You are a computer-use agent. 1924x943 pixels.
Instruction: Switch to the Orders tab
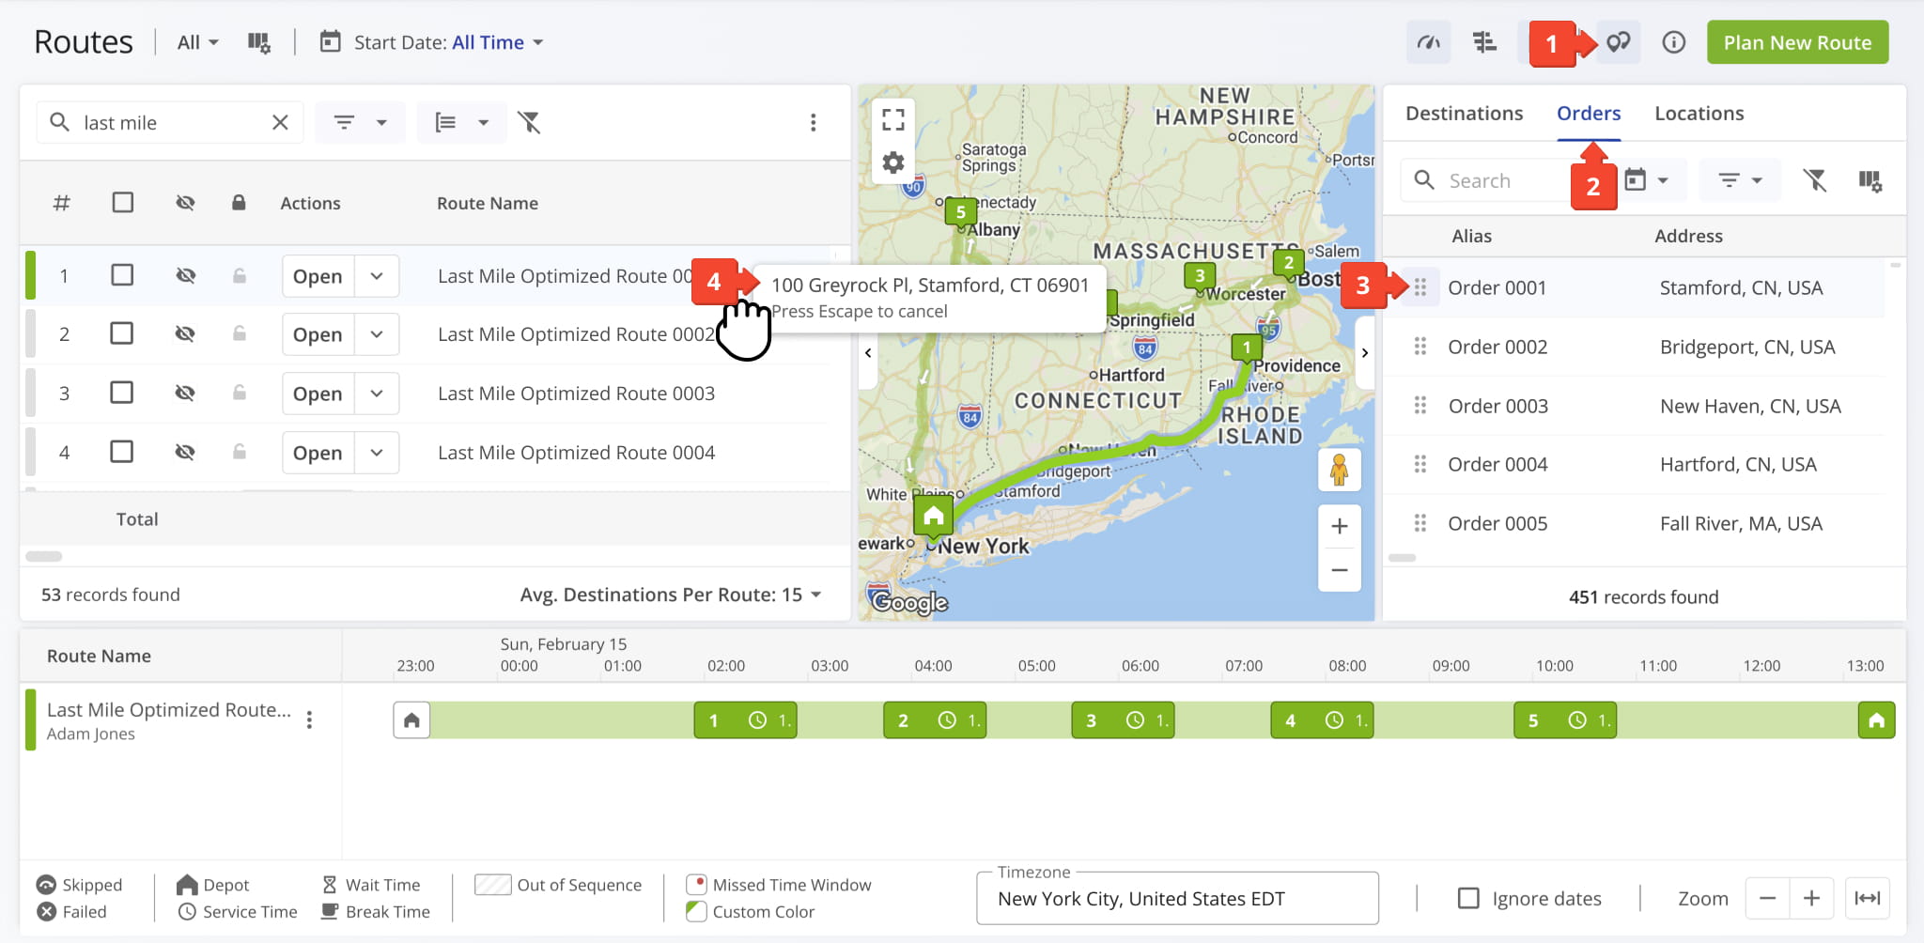(1589, 114)
